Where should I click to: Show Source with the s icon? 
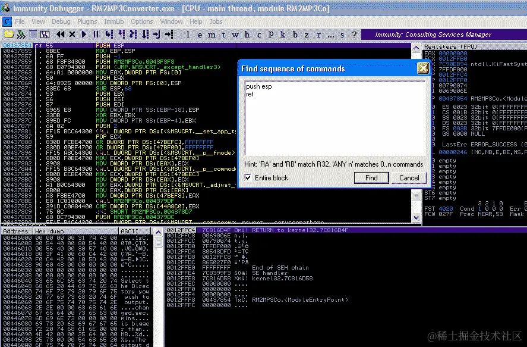tap(342, 35)
